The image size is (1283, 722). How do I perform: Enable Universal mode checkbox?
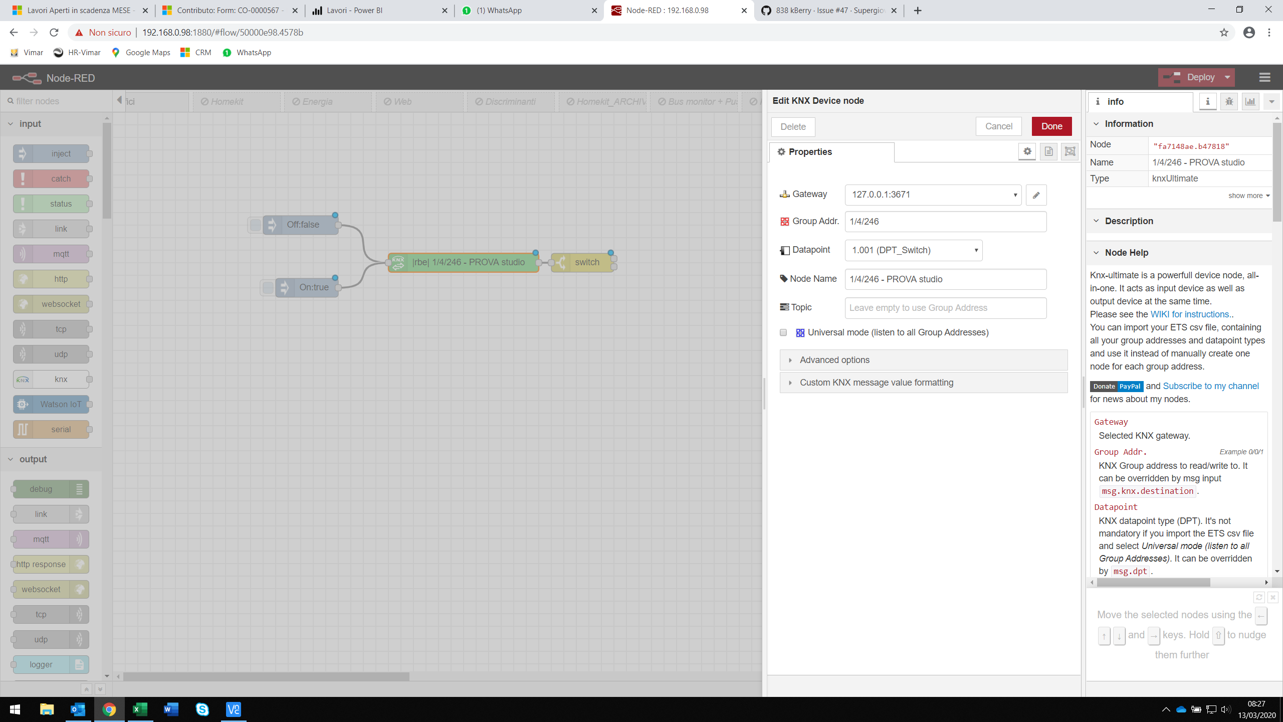click(783, 332)
